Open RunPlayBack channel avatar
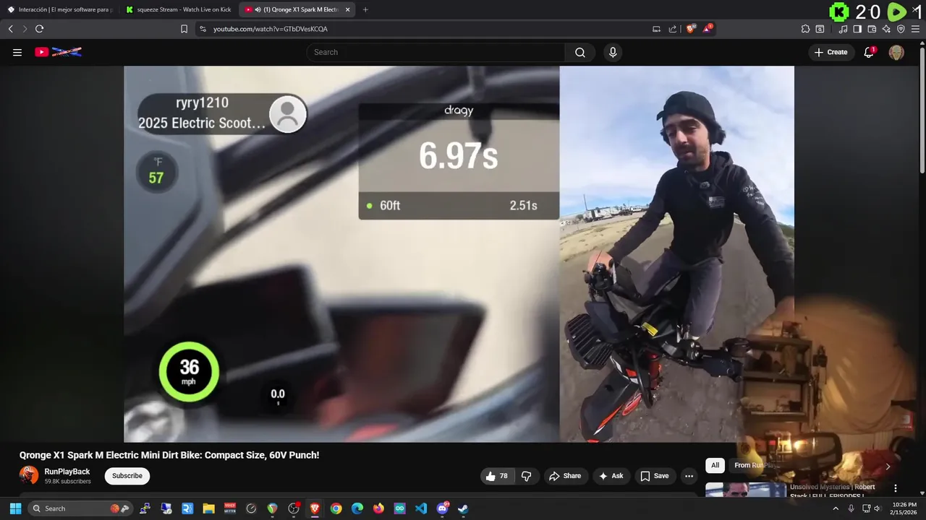The height and width of the screenshot is (520, 926). tap(29, 475)
